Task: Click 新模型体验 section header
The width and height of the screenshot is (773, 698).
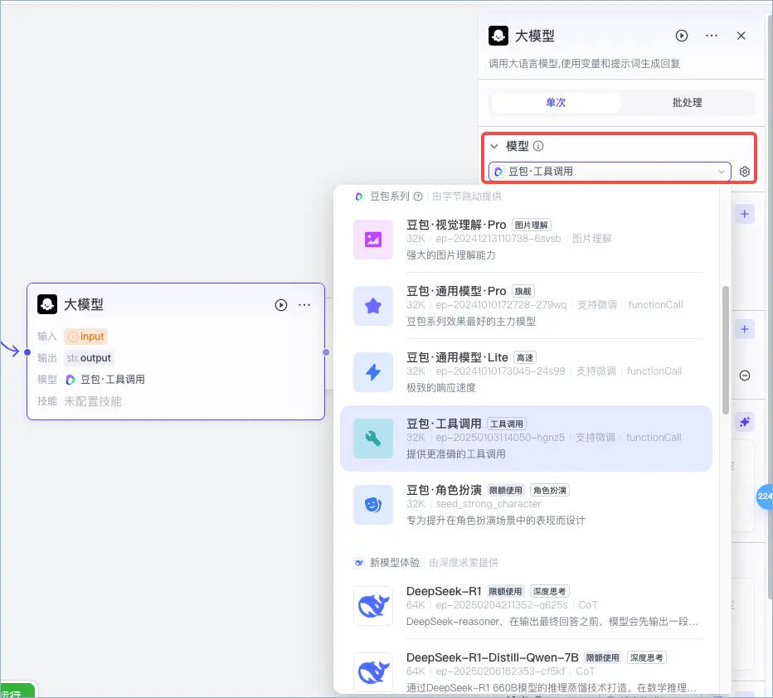Action: click(x=395, y=563)
